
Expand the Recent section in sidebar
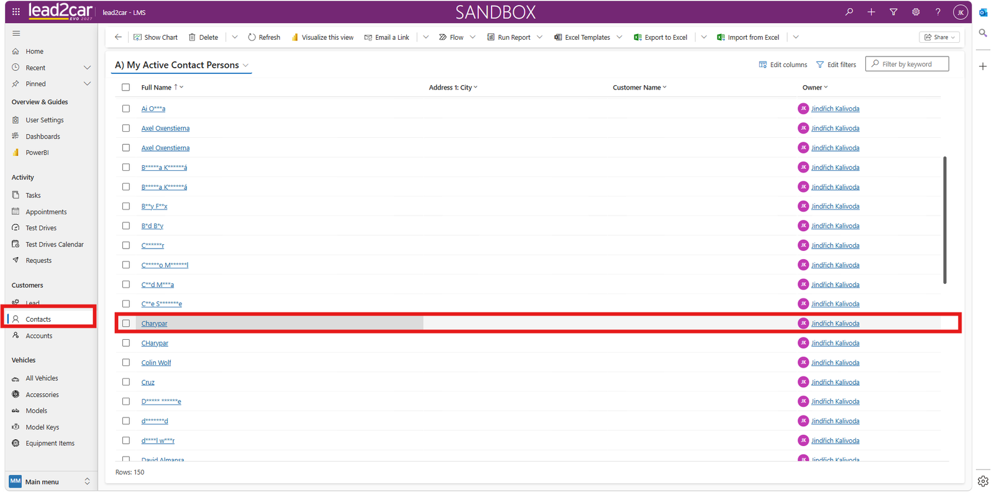(87, 68)
